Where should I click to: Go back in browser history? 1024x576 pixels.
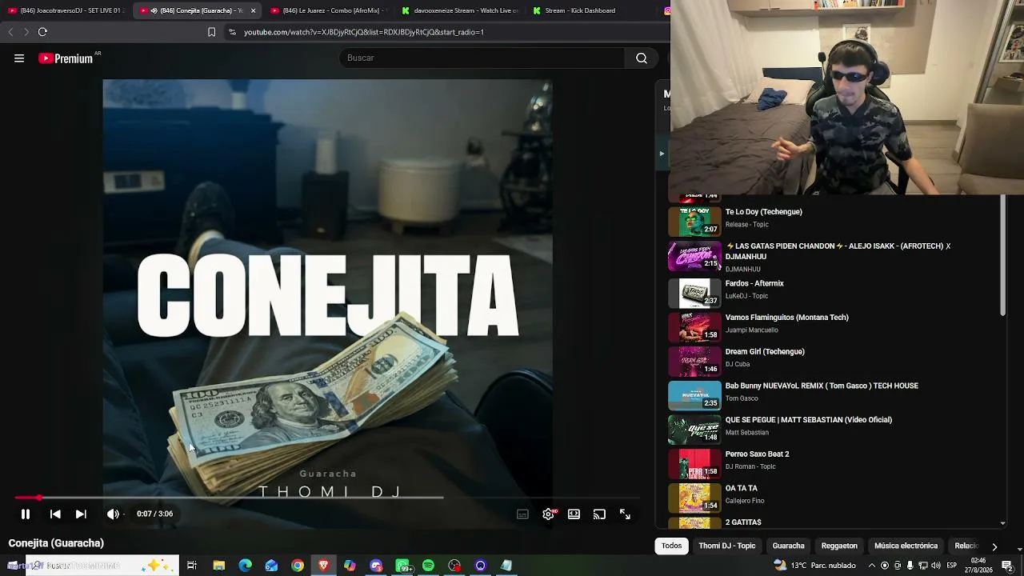point(10,32)
